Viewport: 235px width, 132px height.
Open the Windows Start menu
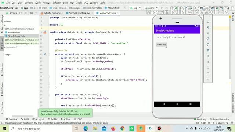point(4,129)
